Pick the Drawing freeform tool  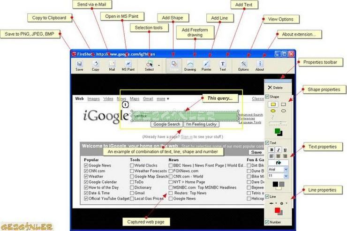190,66
